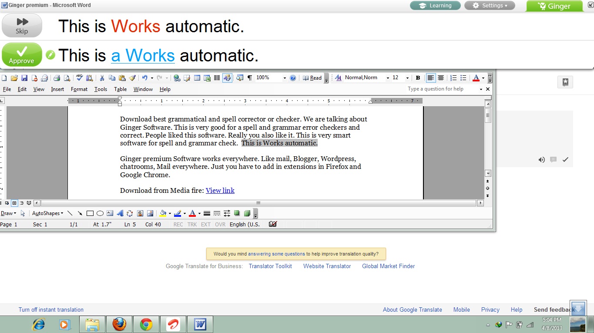The image size is (594, 333).
Task: Select the Rectangle drawing tool
Action: [90, 213]
